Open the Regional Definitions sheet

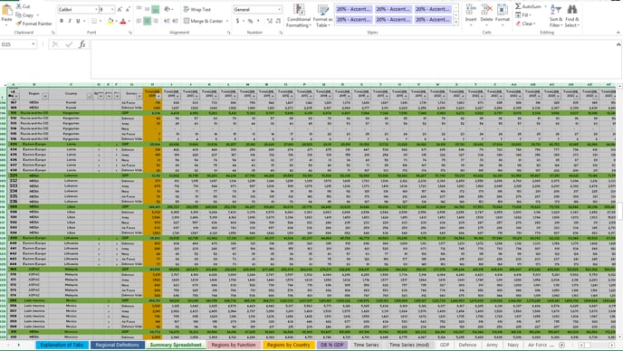pos(118,345)
